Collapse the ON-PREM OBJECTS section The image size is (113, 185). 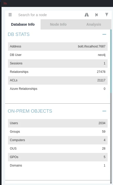104,111
